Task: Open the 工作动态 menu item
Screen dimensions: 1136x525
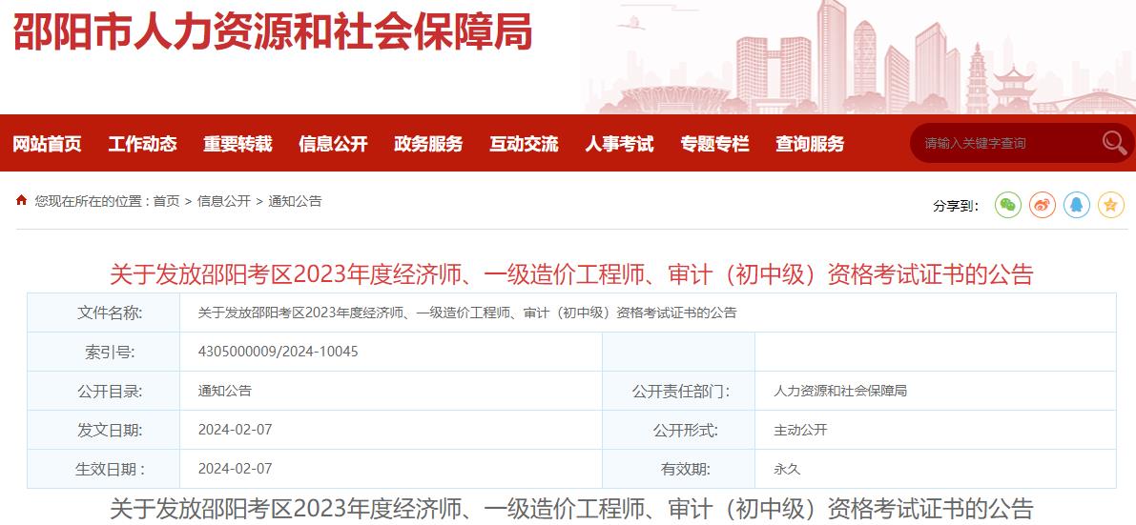Action: click(x=142, y=144)
